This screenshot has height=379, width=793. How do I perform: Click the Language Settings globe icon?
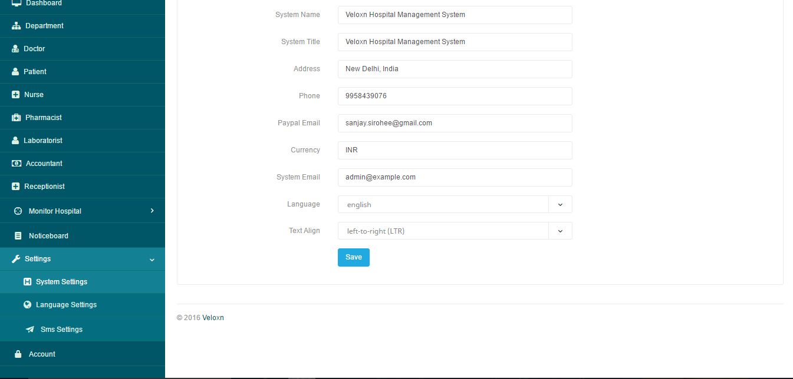tap(27, 305)
